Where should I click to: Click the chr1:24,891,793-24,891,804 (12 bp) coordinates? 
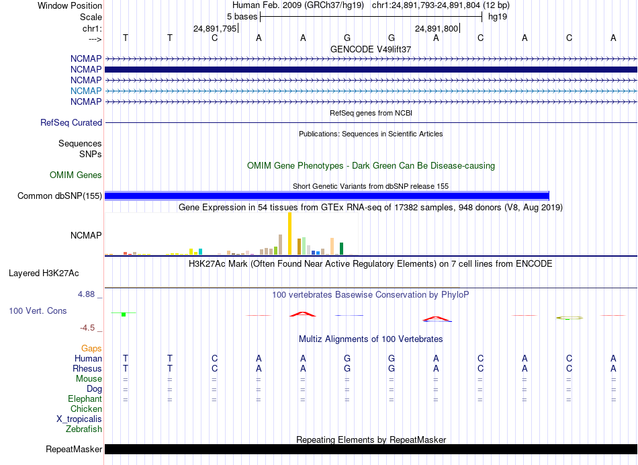pos(441,5)
